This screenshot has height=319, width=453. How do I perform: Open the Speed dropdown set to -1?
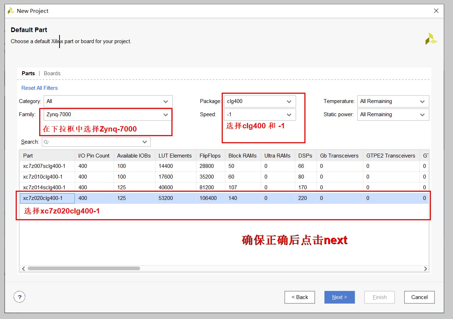pos(289,114)
